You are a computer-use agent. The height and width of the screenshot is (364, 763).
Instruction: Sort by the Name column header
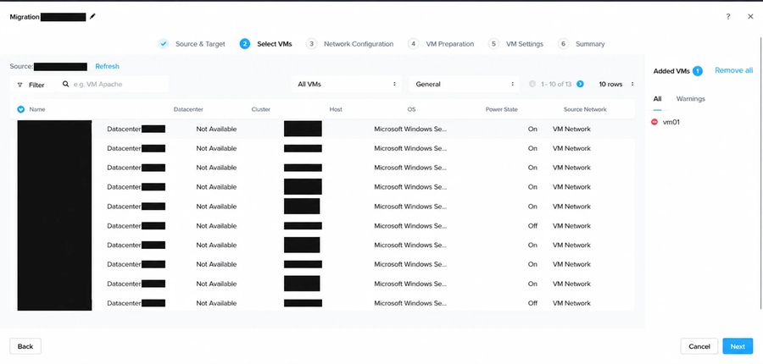37,109
